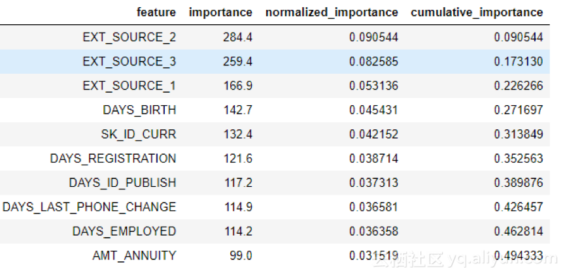Click the cumulative_importance column header

pyautogui.click(x=477, y=12)
